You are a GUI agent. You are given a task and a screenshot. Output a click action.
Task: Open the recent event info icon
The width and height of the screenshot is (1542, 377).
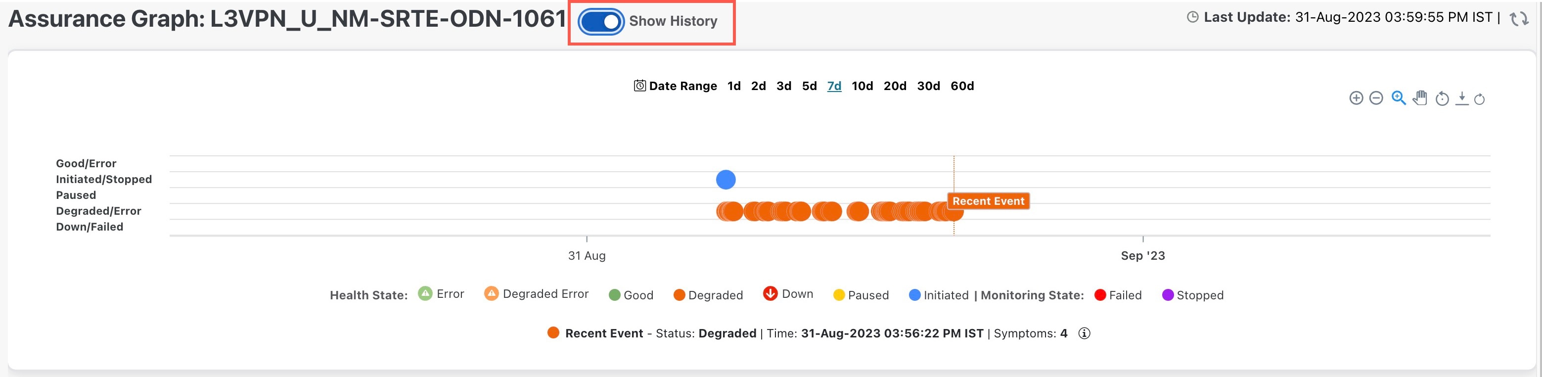coord(1084,333)
